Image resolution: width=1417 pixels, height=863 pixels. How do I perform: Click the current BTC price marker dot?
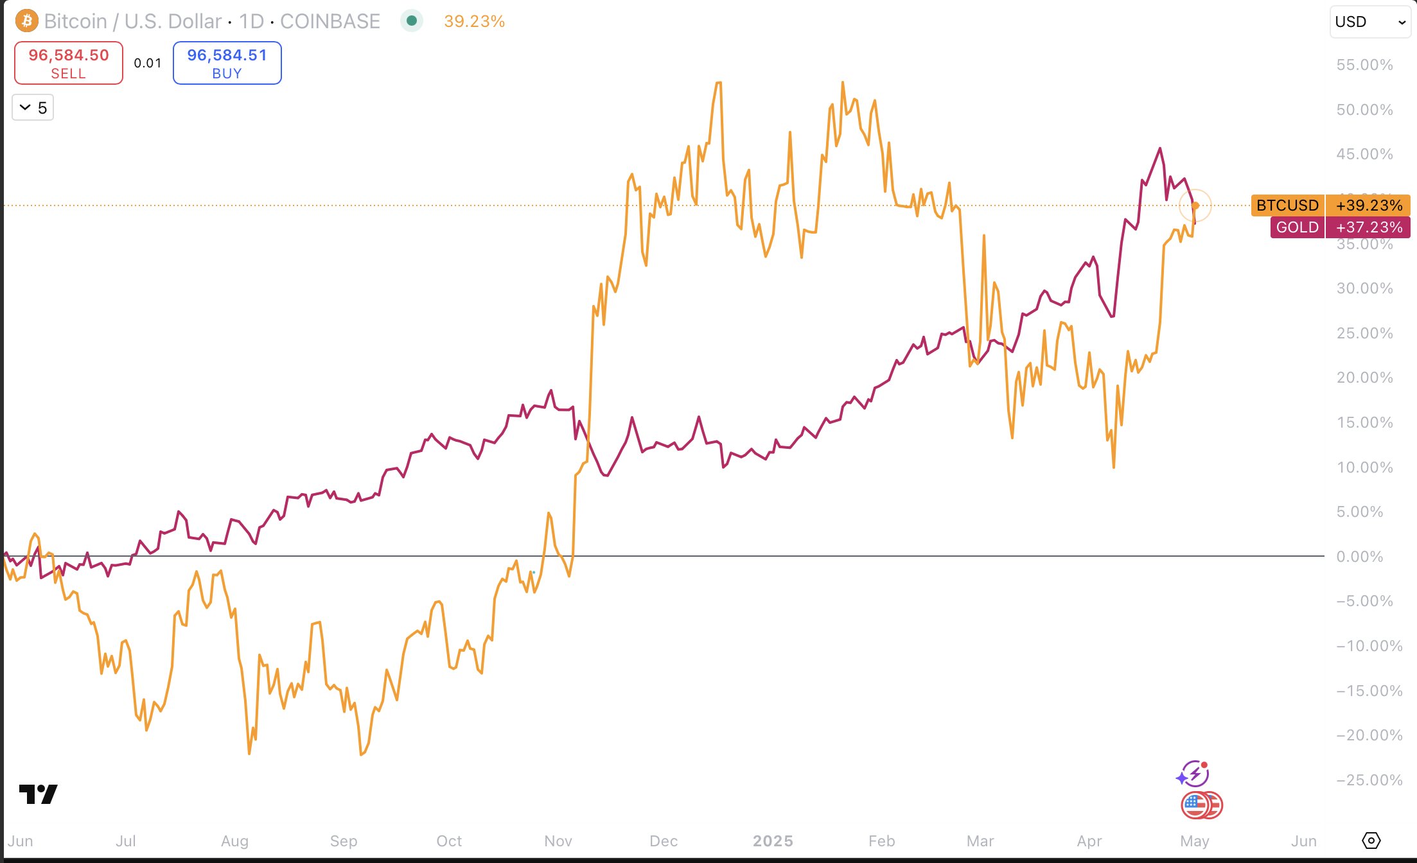[1195, 206]
